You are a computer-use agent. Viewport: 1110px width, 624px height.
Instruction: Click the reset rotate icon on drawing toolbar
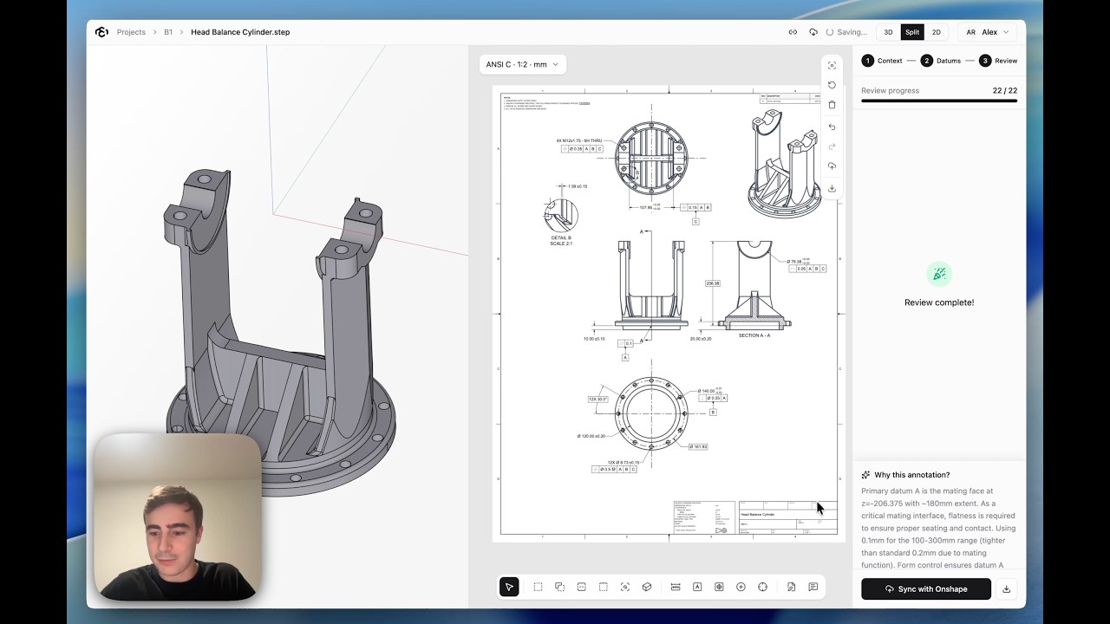click(832, 85)
